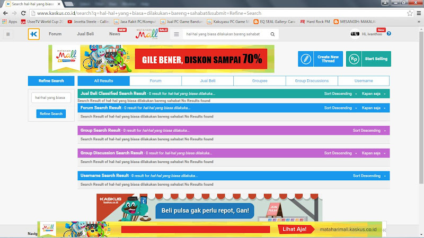Image resolution: width=424 pixels, height=238 pixels.
Task: Click the browser address bar
Action: 219,13
